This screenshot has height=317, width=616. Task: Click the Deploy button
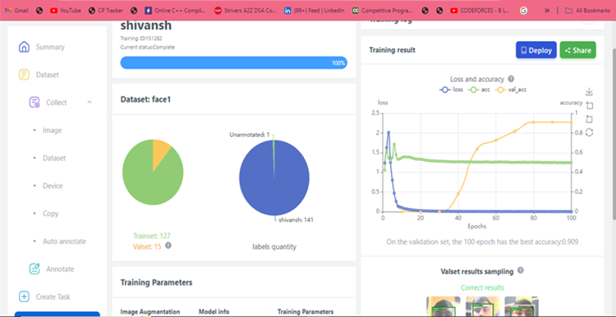[x=536, y=50]
